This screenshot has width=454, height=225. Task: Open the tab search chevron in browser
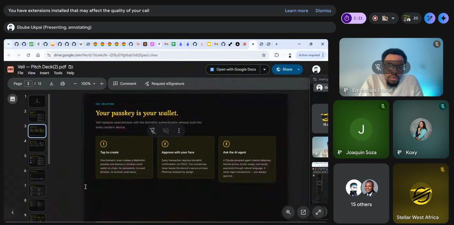coord(8,44)
